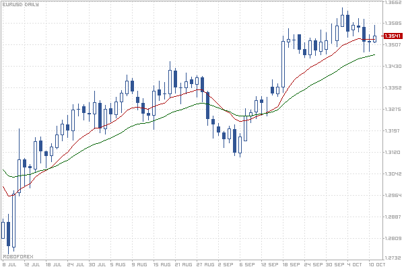Click the 1.3585 price axis label
The width and height of the screenshot is (404, 269).
click(x=393, y=23)
